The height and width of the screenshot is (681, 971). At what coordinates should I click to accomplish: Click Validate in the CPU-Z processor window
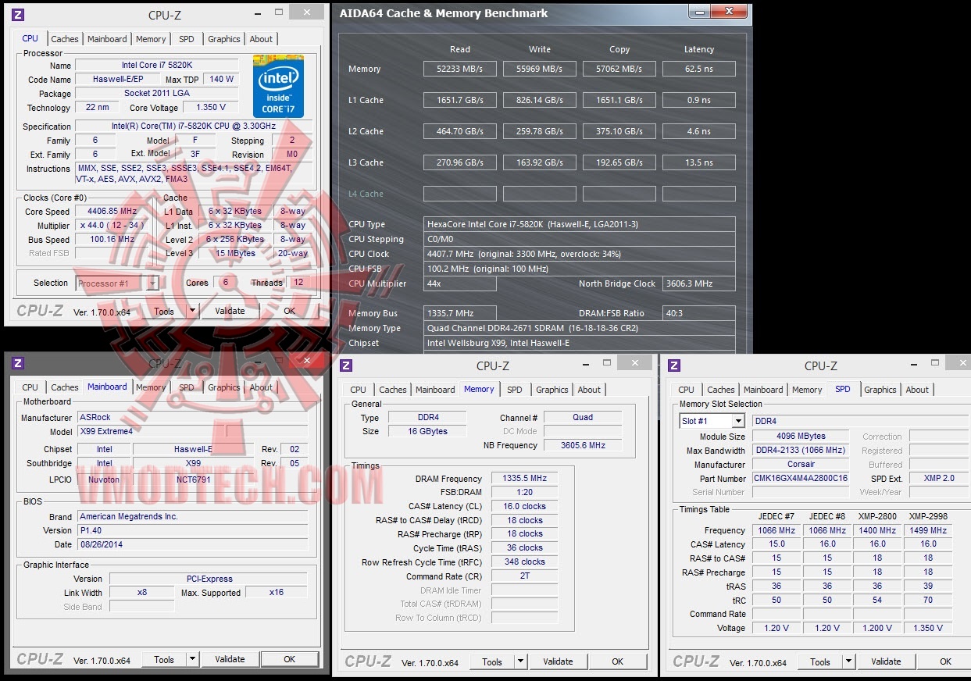(x=230, y=311)
